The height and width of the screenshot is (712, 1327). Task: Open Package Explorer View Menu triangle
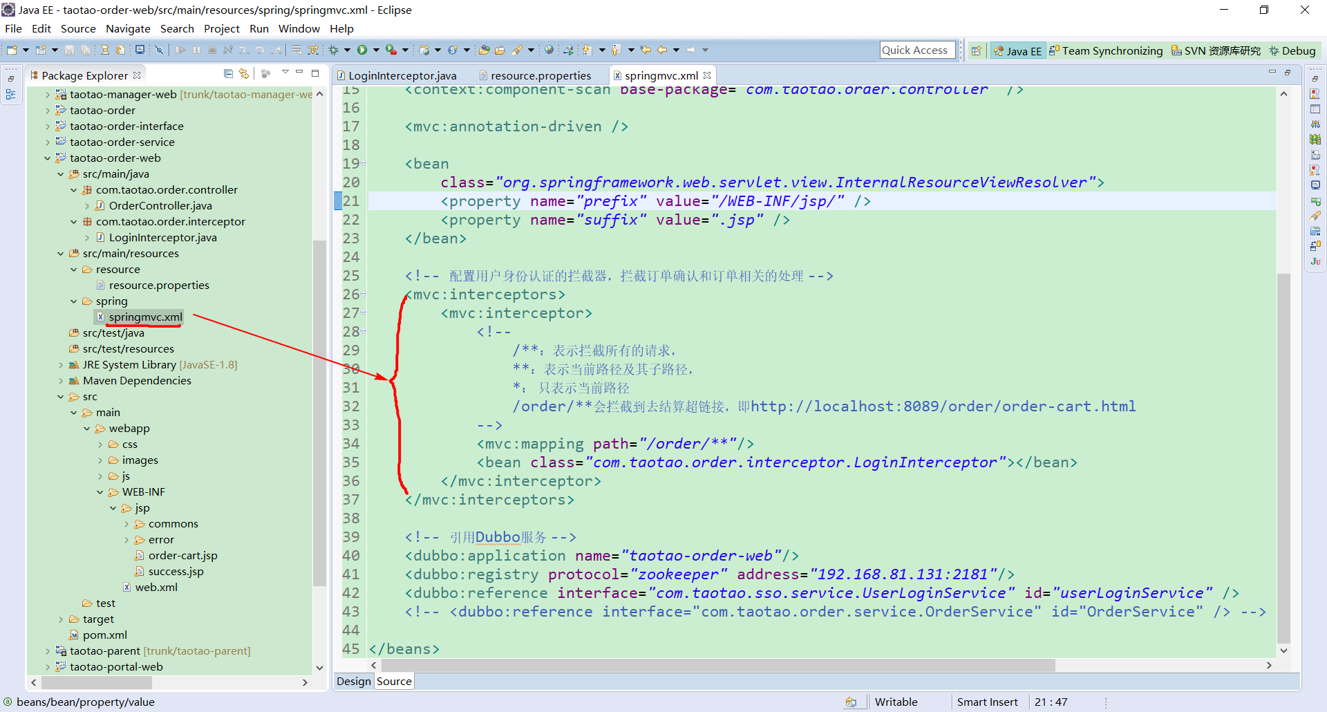pos(285,73)
